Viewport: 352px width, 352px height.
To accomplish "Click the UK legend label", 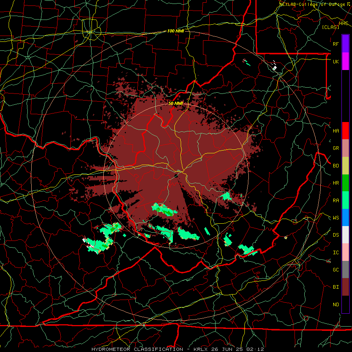I will [336, 61].
